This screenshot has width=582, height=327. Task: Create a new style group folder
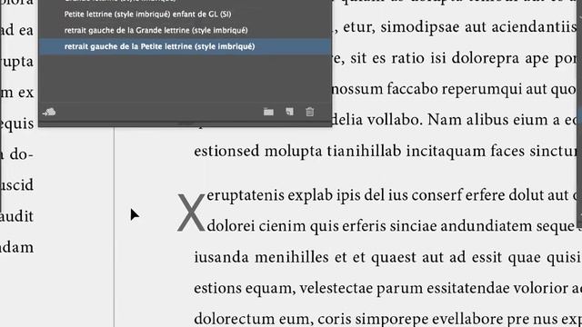tap(268, 112)
